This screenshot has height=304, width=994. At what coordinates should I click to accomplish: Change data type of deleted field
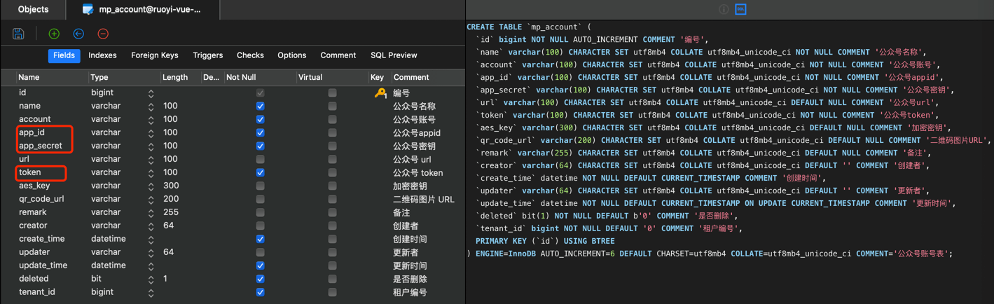click(x=151, y=279)
